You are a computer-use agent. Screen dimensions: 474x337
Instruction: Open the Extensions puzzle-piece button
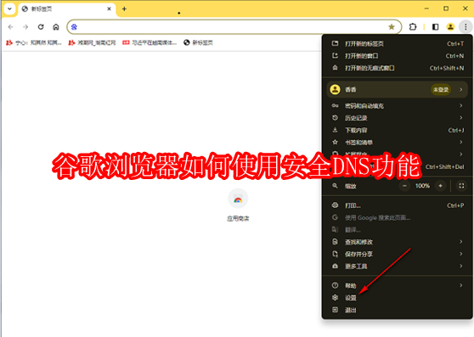[413, 27]
